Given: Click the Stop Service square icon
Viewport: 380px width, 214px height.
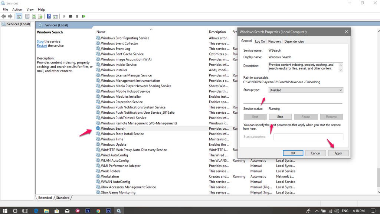Looking at the screenshot, I should click(x=71, y=16).
